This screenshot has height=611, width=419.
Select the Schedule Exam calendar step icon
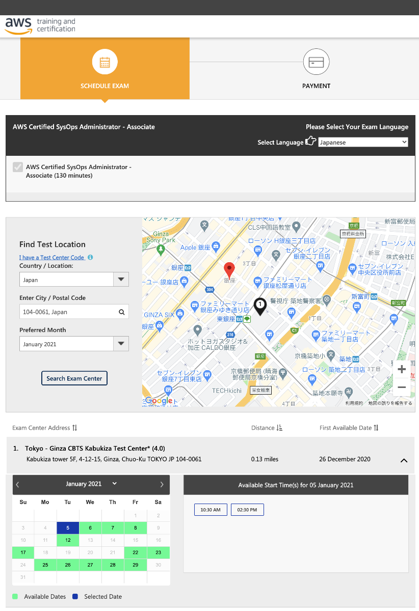105,63
